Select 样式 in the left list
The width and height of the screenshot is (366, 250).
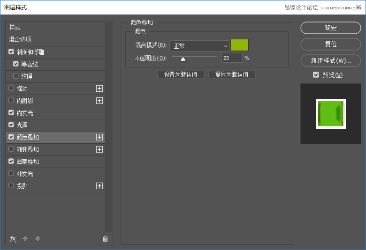coord(55,28)
